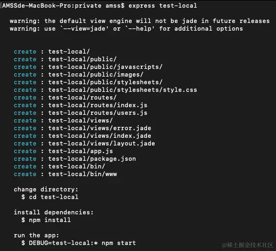Click the style.css file path line
This screenshot has width=276, height=251.
[x=122, y=90]
